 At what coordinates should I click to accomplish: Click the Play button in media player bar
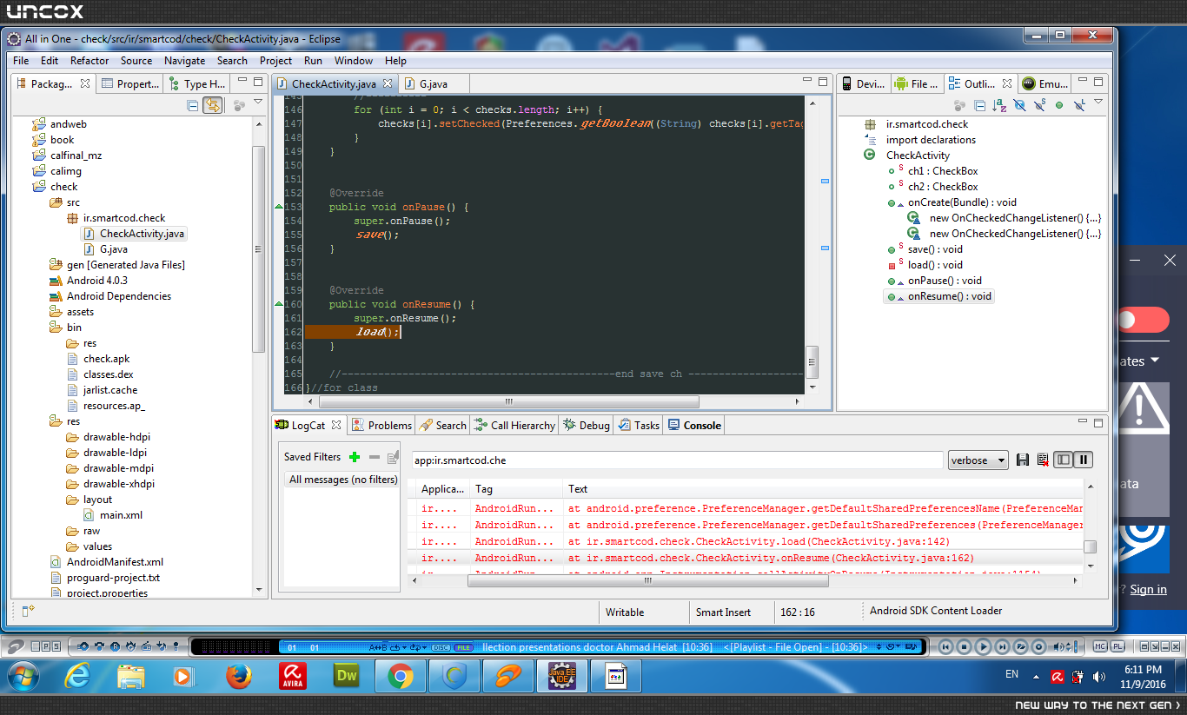click(x=983, y=646)
